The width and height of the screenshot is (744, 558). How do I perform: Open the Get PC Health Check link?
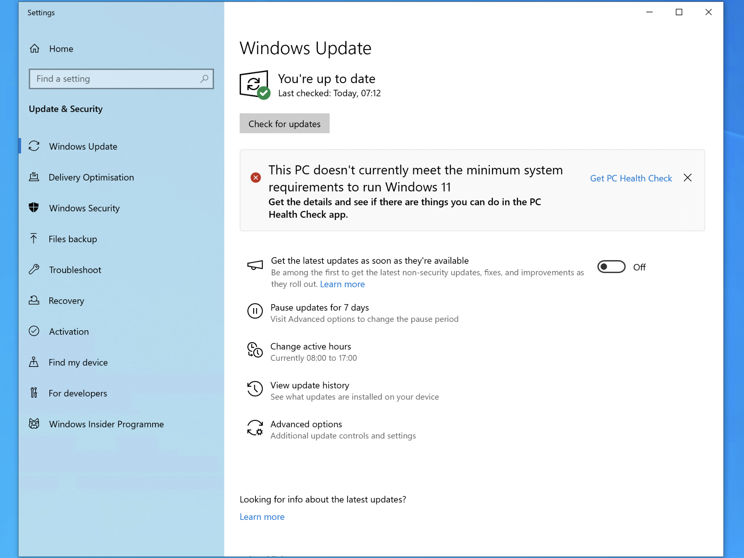pyautogui.click(x=631, y=178)
